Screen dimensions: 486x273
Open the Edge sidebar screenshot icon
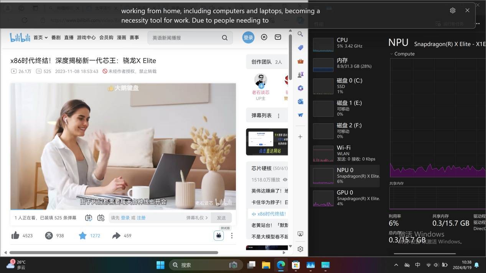pyautogui.click(x=300, y=234)
